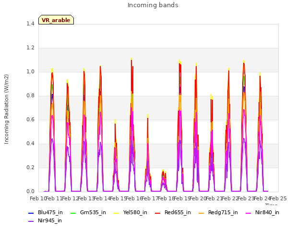The height and width of the screenshot is (230, 307).
Task: Click the 0.0 y-axis tick label
Action: pos(30,191)
